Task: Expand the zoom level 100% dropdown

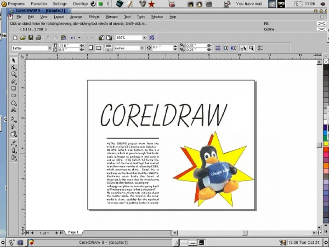Action: click(x=144, y=38)
